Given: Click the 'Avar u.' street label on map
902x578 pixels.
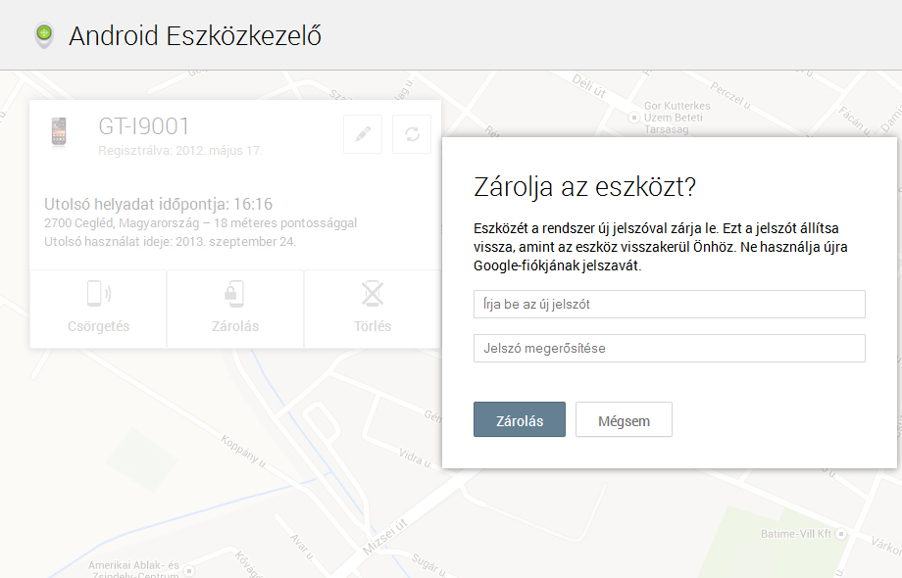Looking at the screenshot, I should click(302, 547).
